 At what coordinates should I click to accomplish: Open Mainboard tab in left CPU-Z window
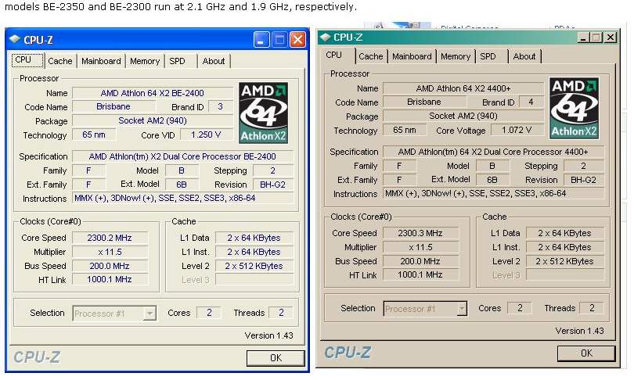101,61
